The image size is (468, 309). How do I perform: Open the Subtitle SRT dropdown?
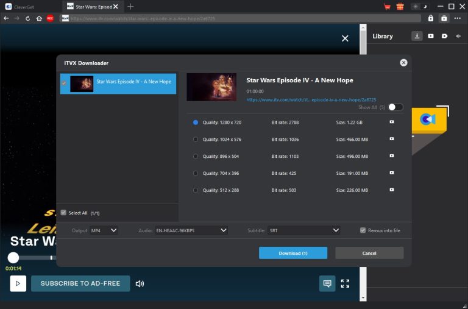point(303,230)
